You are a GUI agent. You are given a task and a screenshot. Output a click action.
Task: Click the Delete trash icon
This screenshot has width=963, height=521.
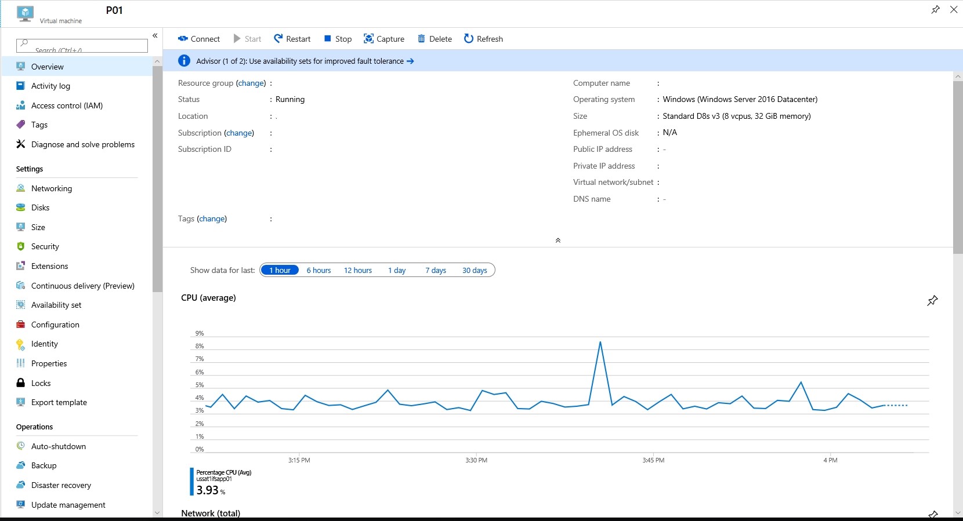pyautogui.click(x=421, y=39)
